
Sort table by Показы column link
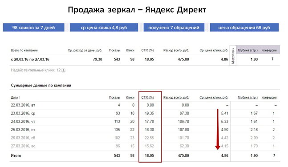(114, 98)
